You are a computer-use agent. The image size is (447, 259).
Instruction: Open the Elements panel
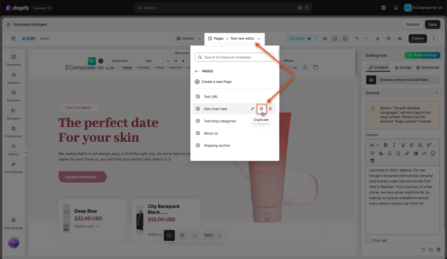click(14, 96)
